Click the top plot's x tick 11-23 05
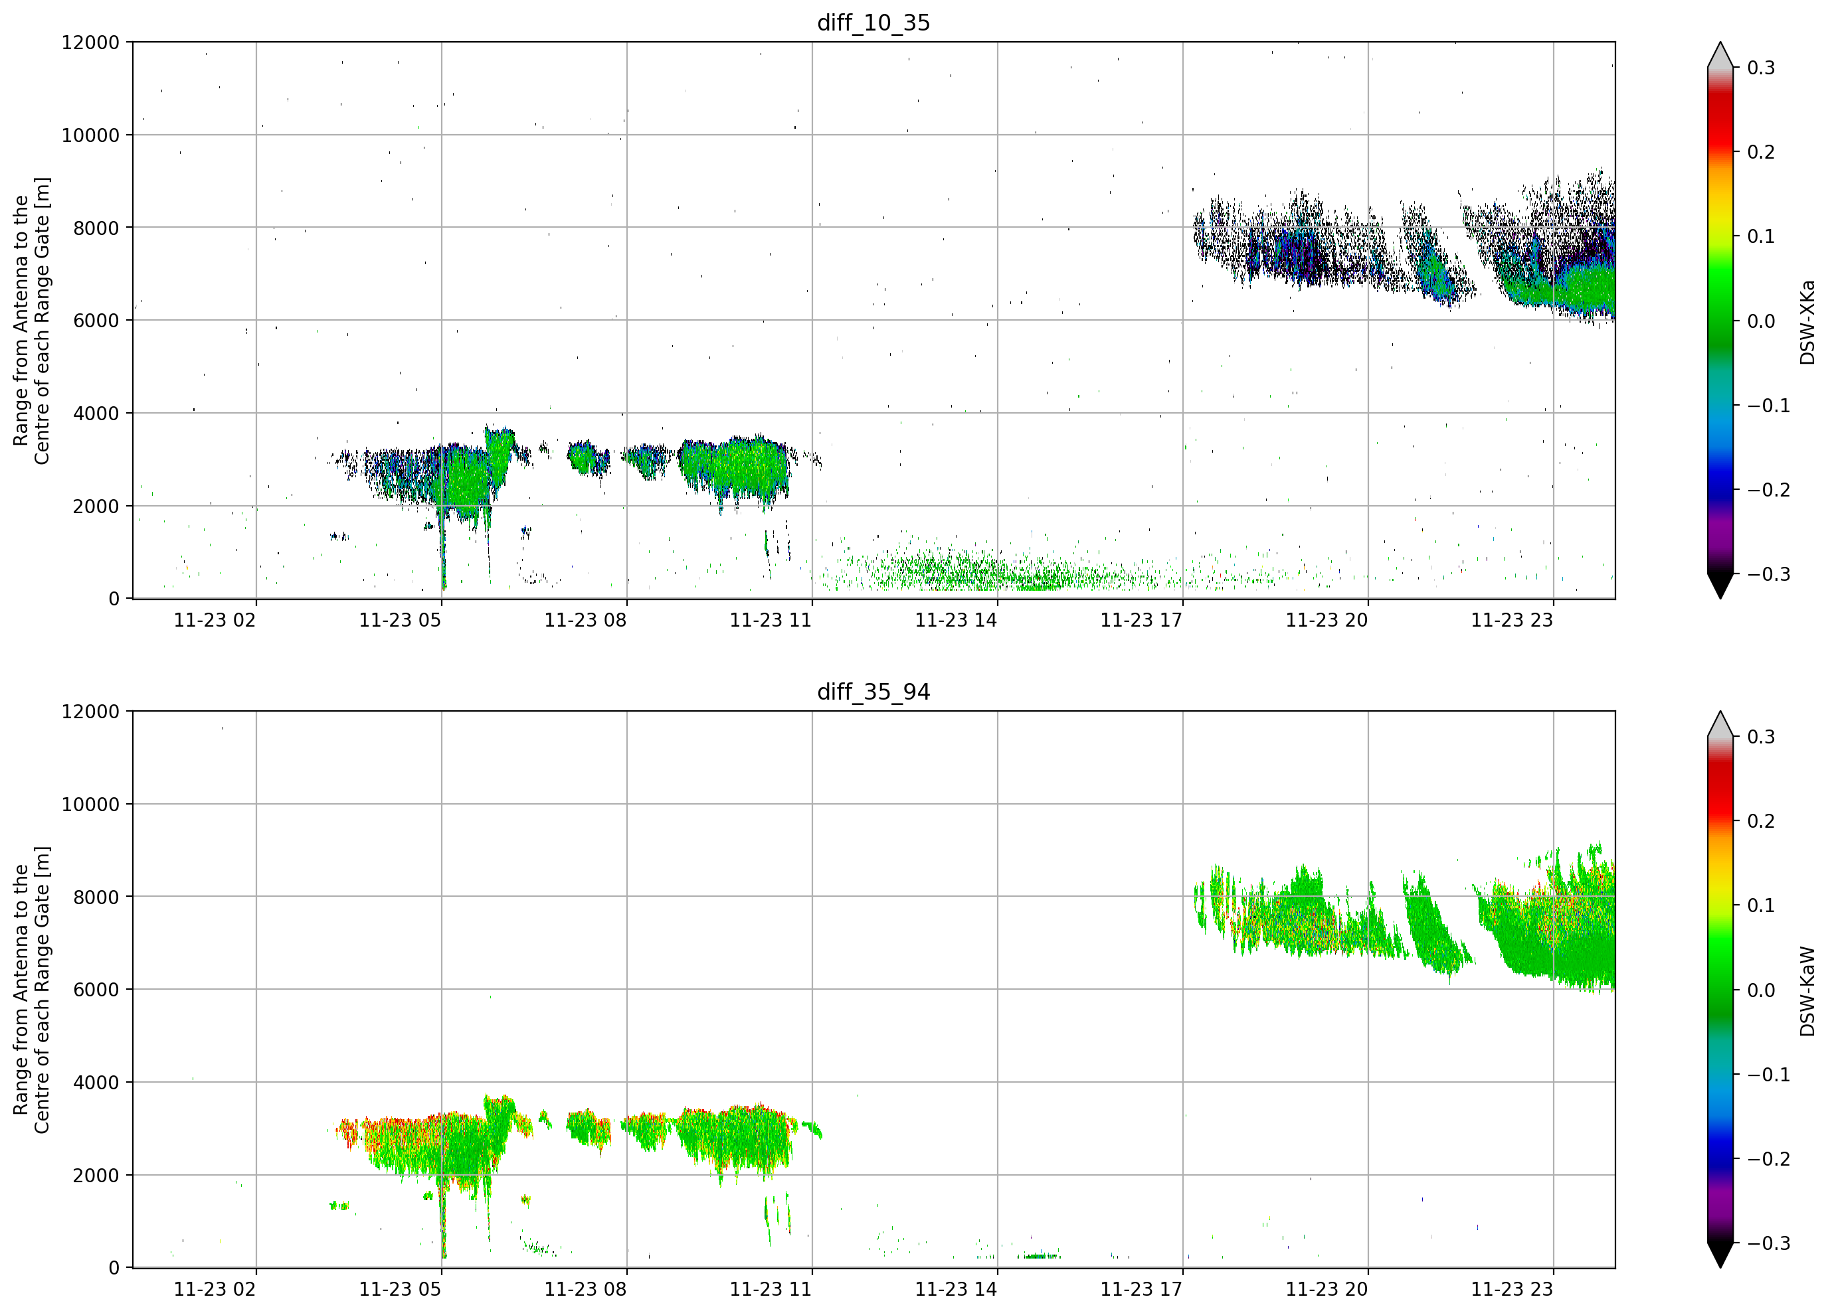Viewport: 1830px width, 1313px height. (x=401, y=620)
